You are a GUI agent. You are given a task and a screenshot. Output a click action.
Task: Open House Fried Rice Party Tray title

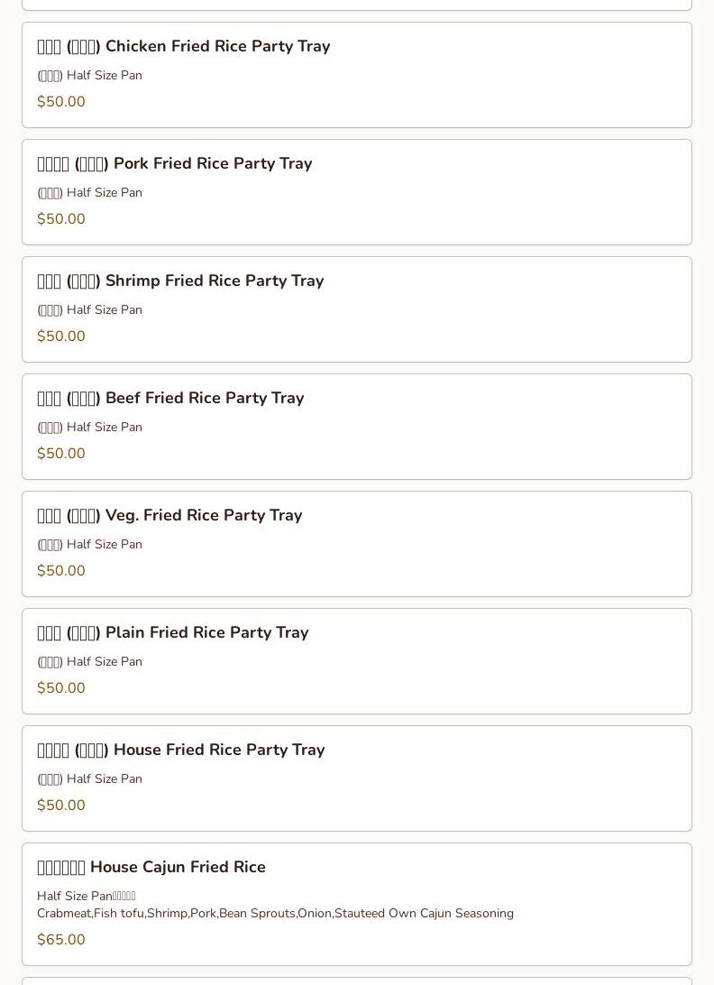[x=181, y=750]
